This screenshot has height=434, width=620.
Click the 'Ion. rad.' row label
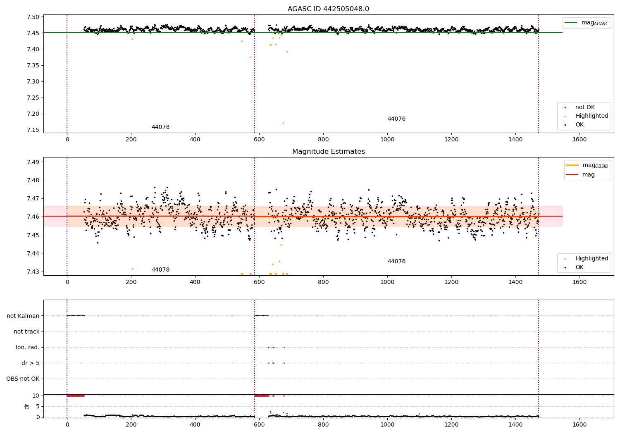coord(28,348)
